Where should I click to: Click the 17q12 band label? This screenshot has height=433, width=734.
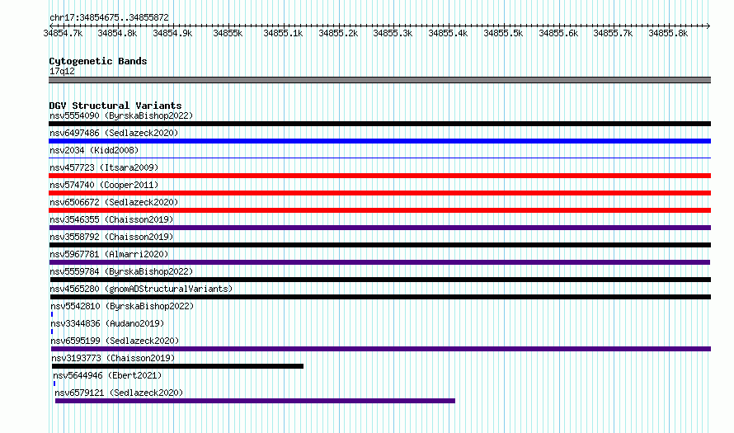(x=62, y=71)
